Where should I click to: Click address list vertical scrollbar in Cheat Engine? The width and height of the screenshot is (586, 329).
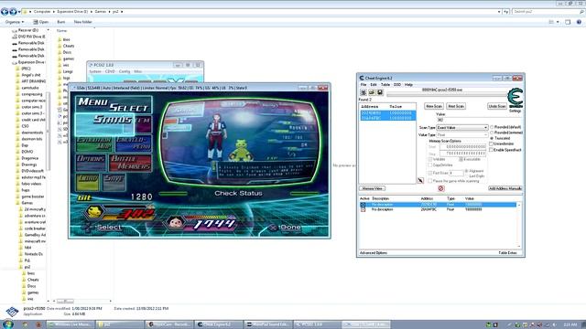519,226
